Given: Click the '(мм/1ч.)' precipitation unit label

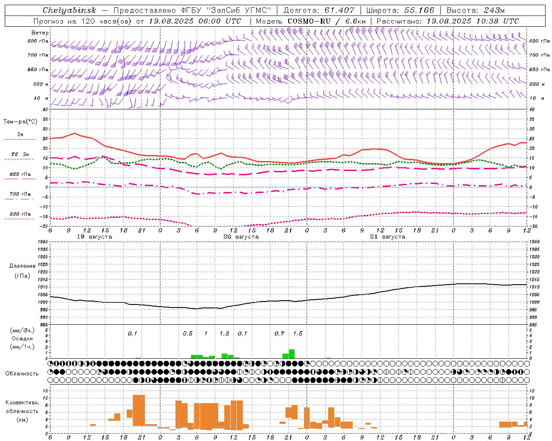Looking at the screenshot, I should click(x=22, y=347).
